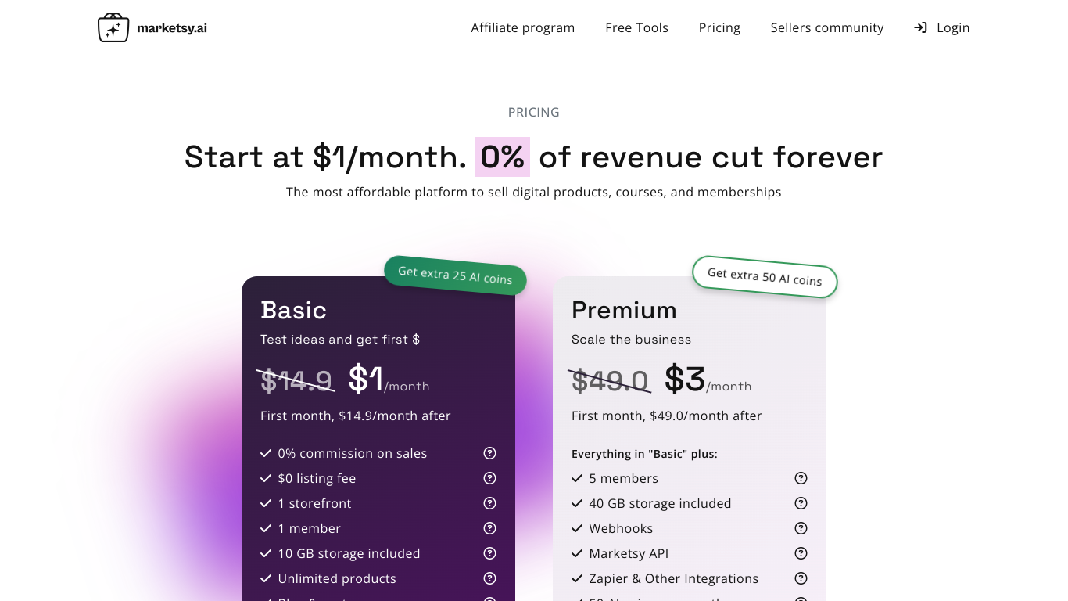Open the Affiliate program page
Image resolution: width=1068 pixels, height=601 pixels.
[x=522, y=27]
